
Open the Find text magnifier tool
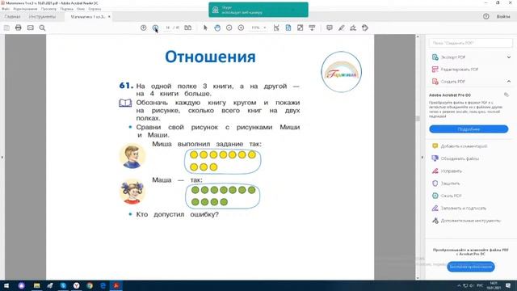tap(42, 27)
